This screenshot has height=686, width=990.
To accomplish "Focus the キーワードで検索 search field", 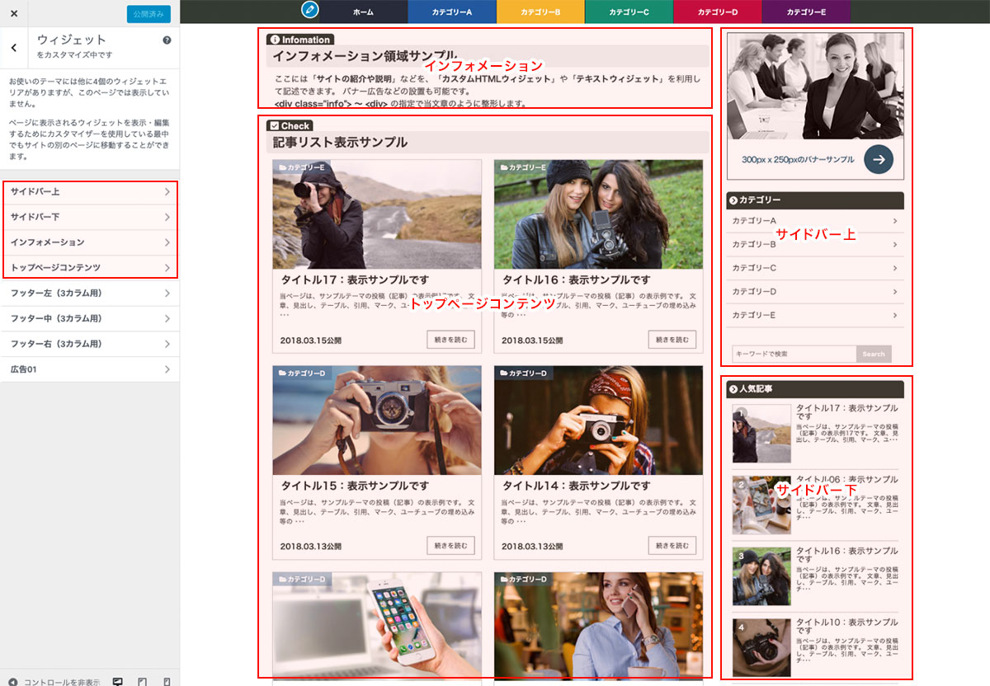I will click(x=794, y=354).
